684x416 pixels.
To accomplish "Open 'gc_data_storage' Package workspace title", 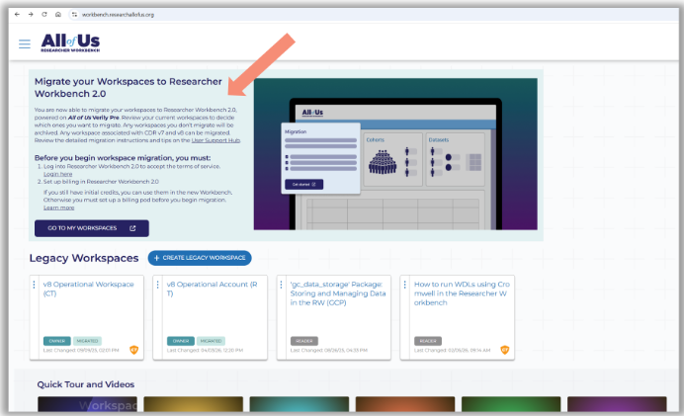I will 338,293.
